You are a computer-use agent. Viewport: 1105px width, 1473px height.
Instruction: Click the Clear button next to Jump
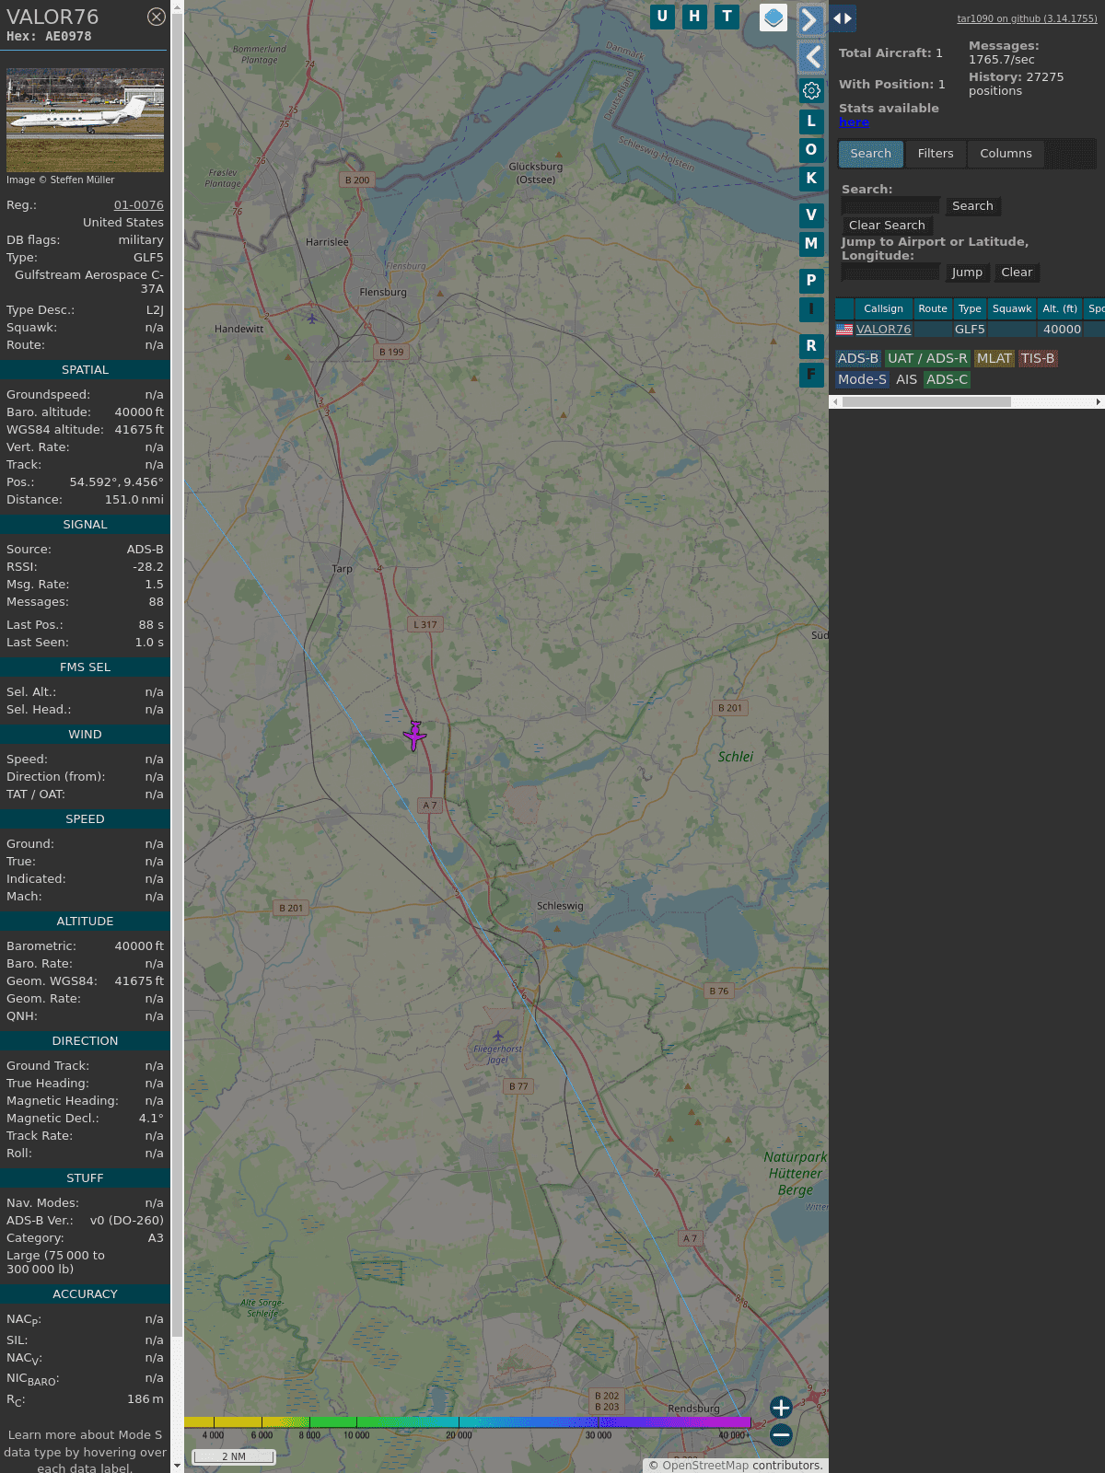click(x=1017, y=273)
